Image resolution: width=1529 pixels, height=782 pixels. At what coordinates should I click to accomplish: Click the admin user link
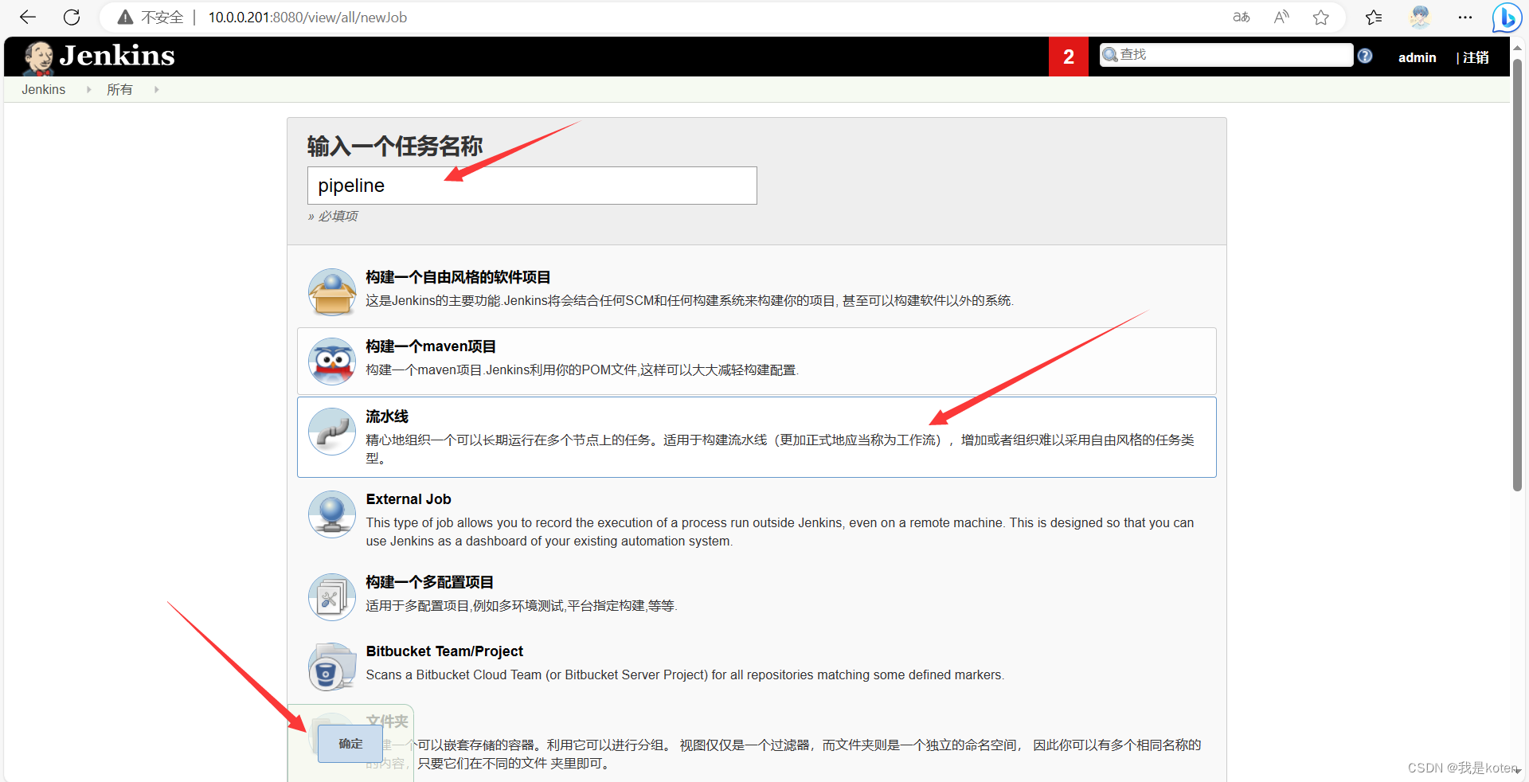[x=1417, y=57]
